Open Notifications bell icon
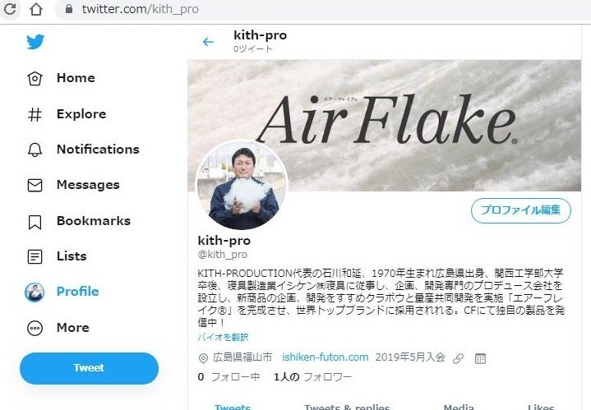The height and width of the screenshot is (410, 591). pyautogui.click(x=35, y=150)
